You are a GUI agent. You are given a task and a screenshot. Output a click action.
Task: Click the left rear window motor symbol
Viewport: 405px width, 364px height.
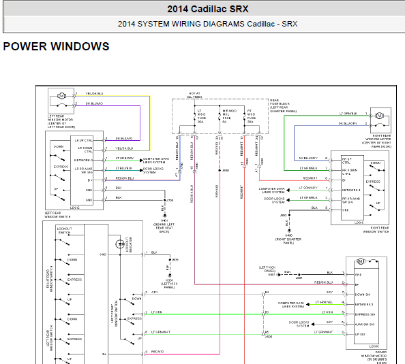[61, 96]
